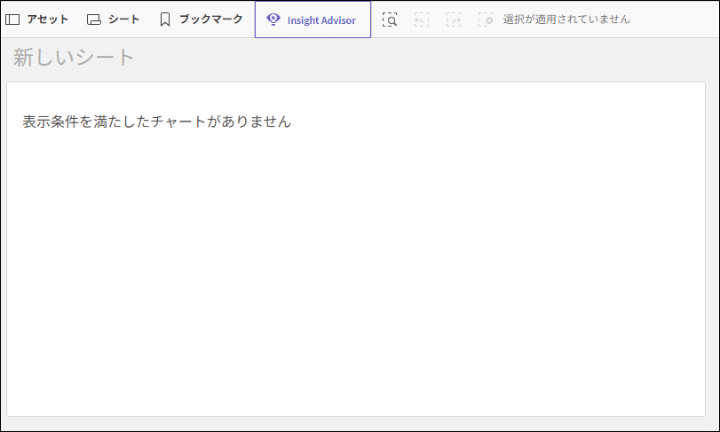The height and width of the screenshot is (432, 720).
Task: Click the clear all selections icon
Action: 486,20
